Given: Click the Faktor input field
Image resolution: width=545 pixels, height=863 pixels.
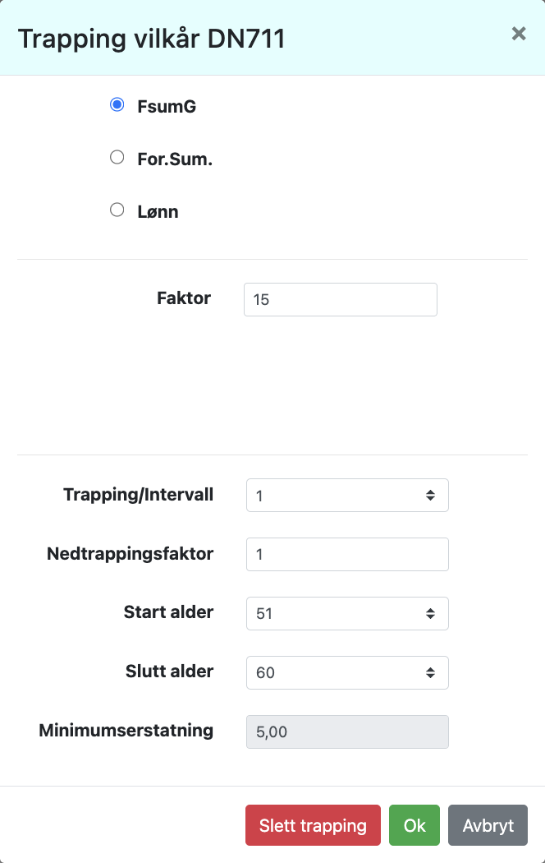Looking at the screenshot, I should pos(340,300).
